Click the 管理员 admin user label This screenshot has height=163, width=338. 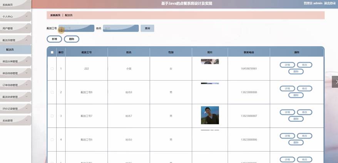coord(313,3)
